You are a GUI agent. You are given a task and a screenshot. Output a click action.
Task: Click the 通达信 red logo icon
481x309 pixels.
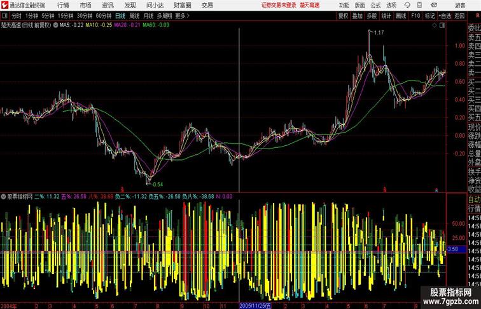pyautogui.click(x=4, y=5)
